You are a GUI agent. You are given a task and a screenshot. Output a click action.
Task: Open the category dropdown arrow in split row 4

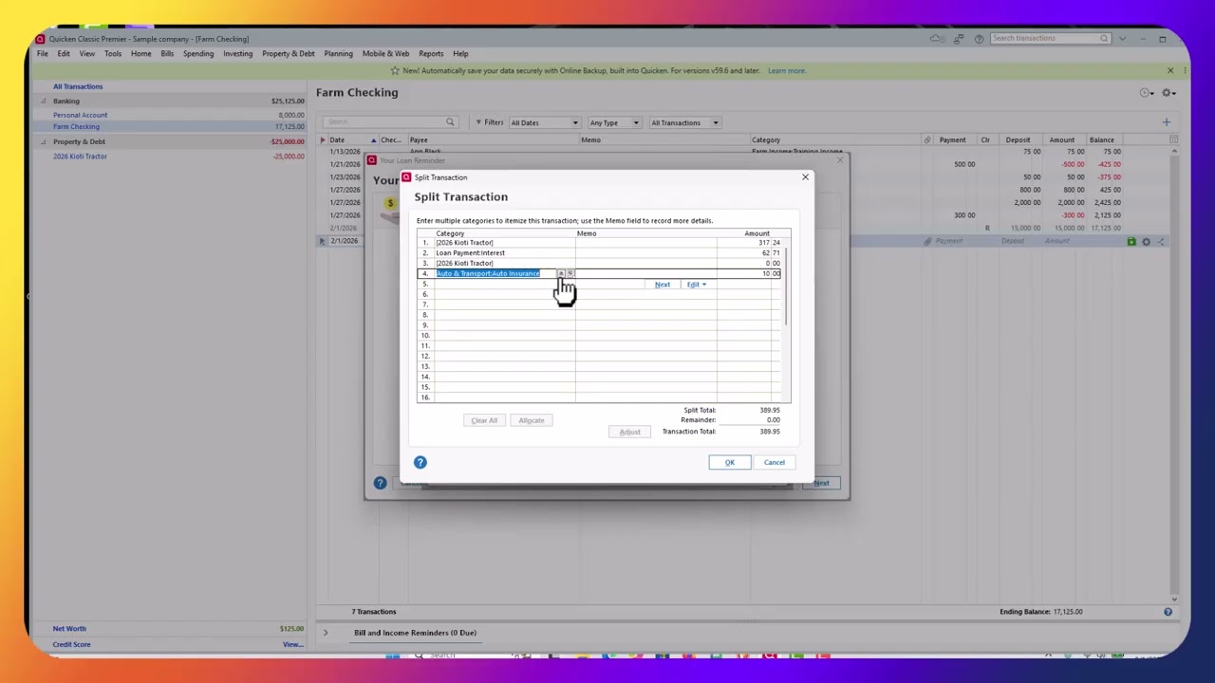560,273
